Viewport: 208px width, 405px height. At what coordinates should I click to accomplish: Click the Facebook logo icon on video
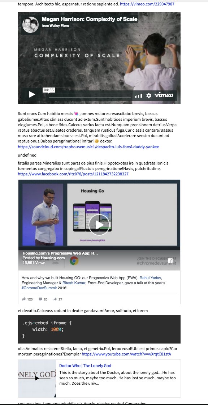click(x=170, y=261)
